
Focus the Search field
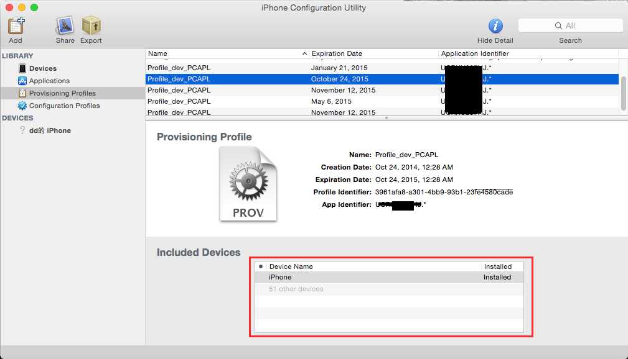pyautogui.click(x=570, y=25)
